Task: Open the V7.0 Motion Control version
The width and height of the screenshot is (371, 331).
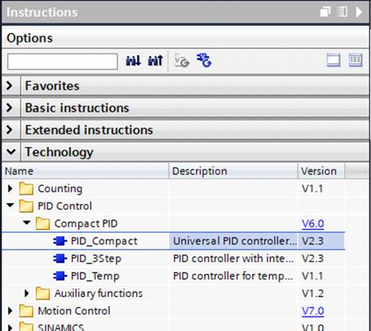Action: pos(313,311)
